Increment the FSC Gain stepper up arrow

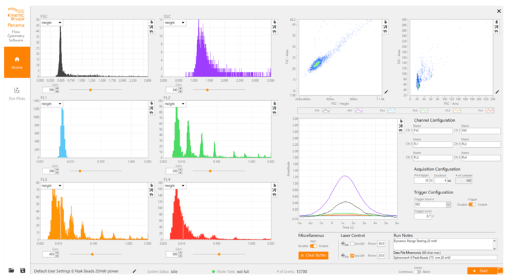coord(57,88)
